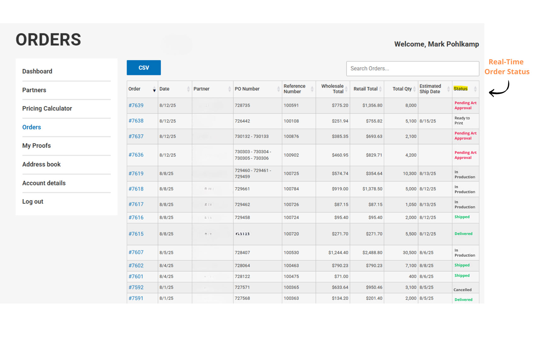Select Pending Art Approval for #7639

(465, 105)
